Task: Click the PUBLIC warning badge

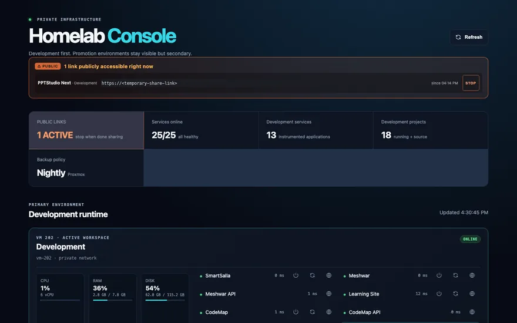Action: pyautogui.click(x=48, y=66)
